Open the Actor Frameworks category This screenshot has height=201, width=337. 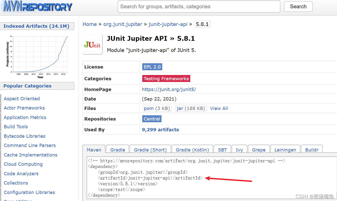click(x=24, y=108)
